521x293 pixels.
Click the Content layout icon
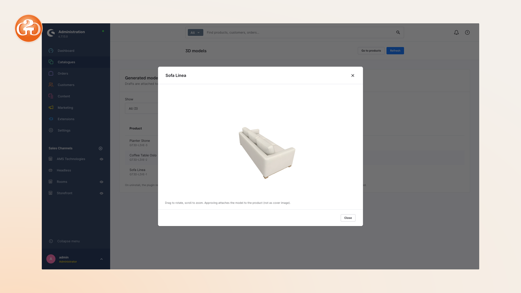(x=51, y=96)
